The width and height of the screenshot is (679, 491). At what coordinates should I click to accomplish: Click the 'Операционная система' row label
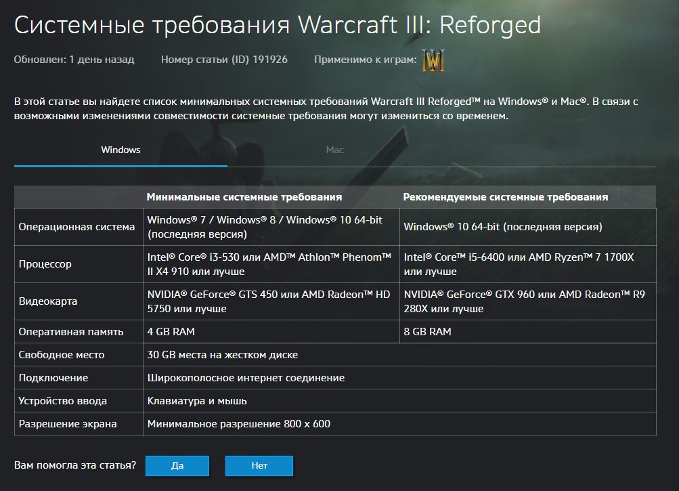[x=76, y=227]
